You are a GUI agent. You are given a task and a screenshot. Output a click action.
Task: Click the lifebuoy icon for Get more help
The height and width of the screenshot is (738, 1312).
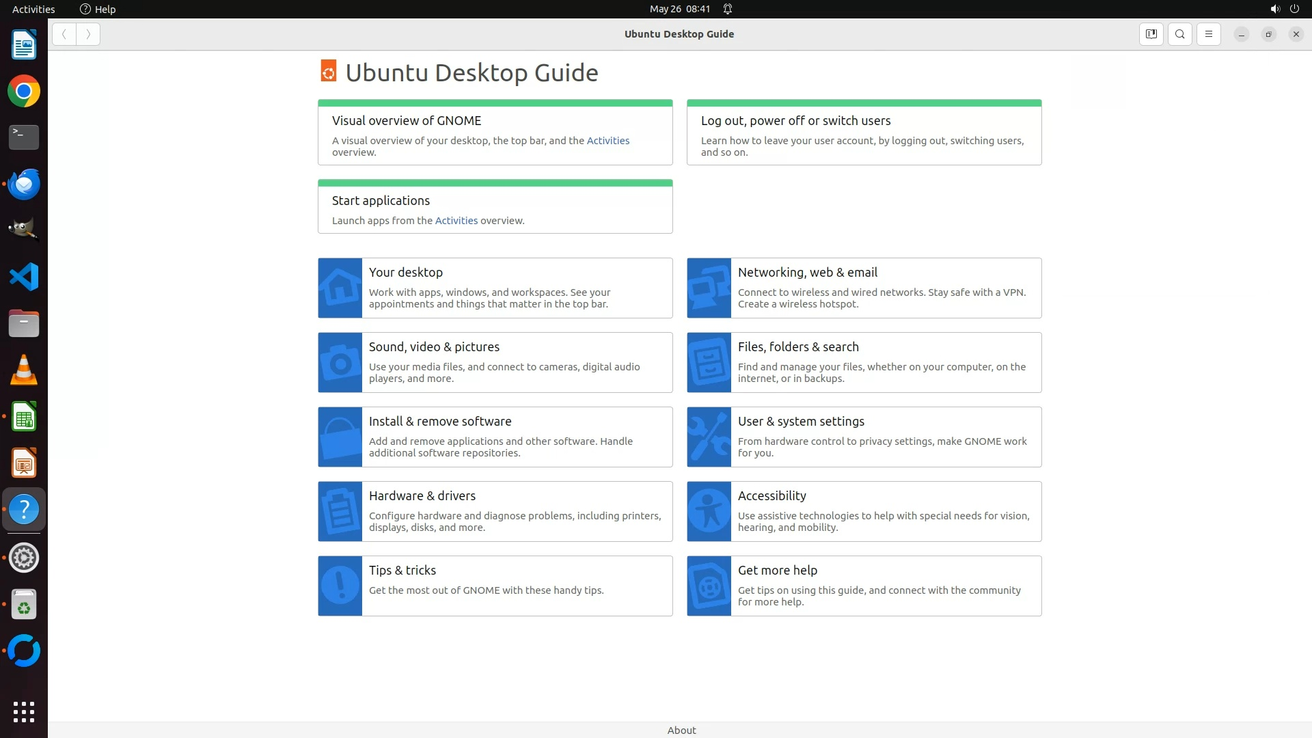(x=709, y=586)
